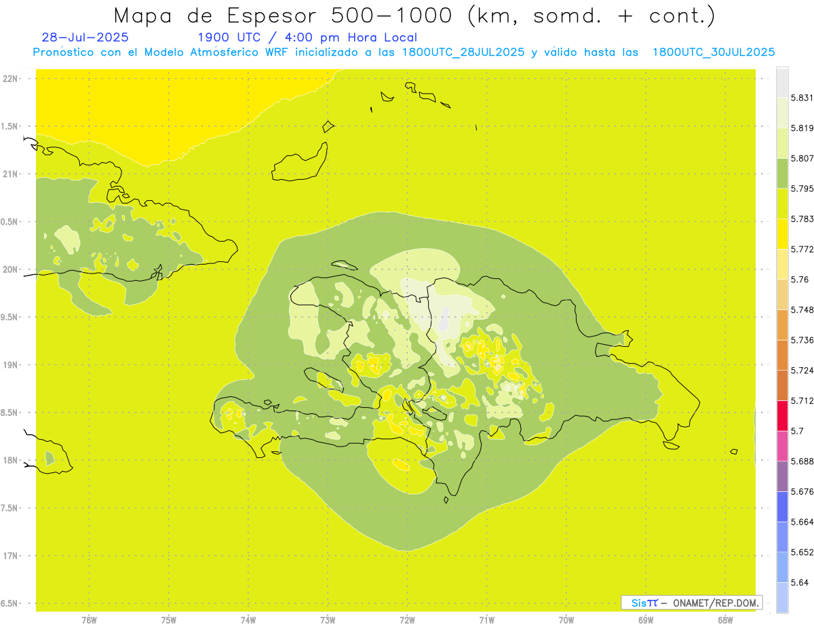Click the 72W longitude axis label

tap(407, 620)
